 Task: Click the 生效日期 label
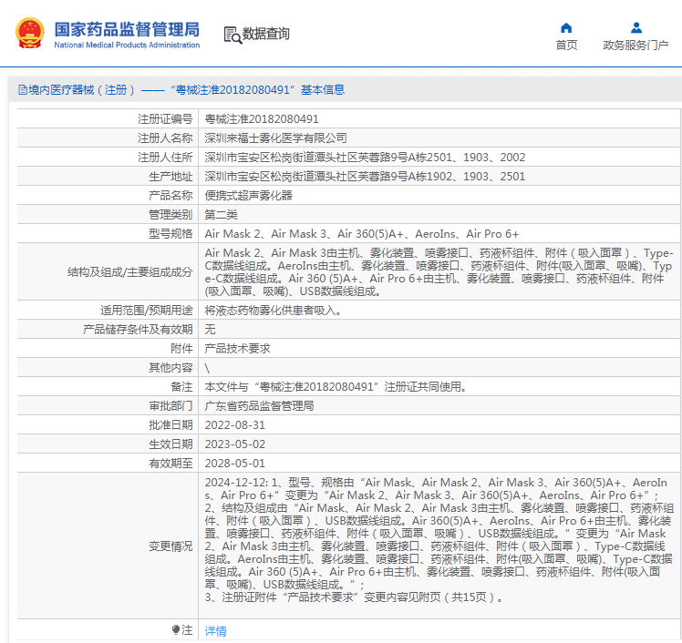(170, 444)
